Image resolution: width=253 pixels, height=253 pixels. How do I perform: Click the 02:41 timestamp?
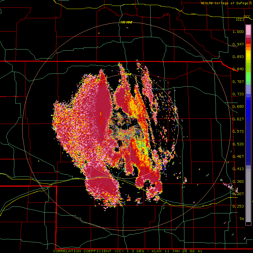(x=196, y=251)
